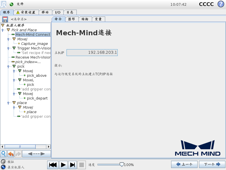The height and width of the screenshot is (170, 226).
Task: Click the play program button
Action: tap(63, 165)
